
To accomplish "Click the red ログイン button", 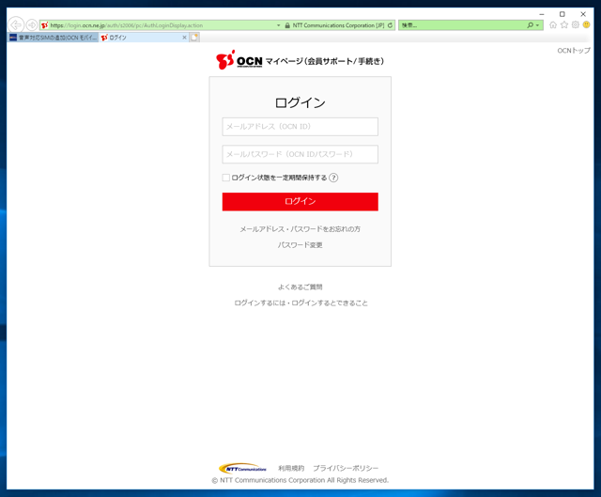I will (300, 202).
